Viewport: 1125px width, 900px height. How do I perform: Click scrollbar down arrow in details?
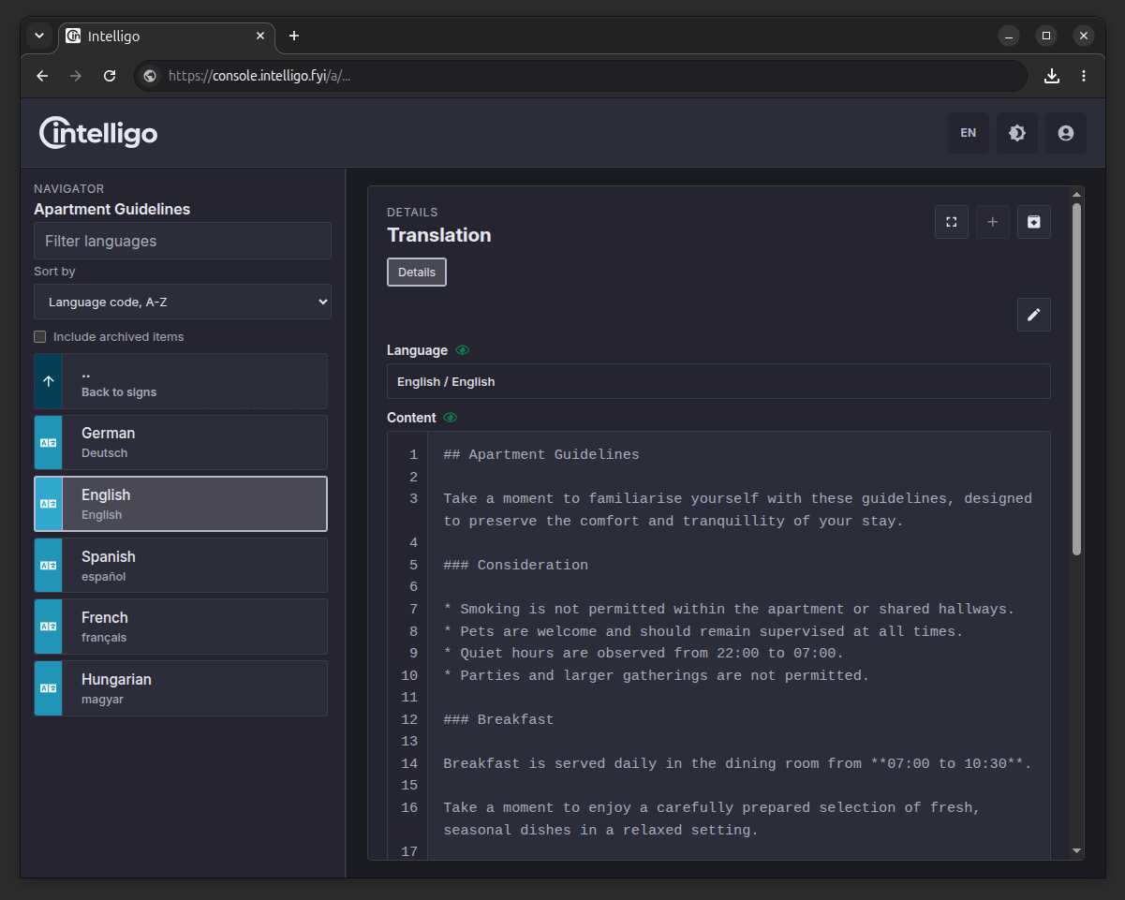[1077, 850]
